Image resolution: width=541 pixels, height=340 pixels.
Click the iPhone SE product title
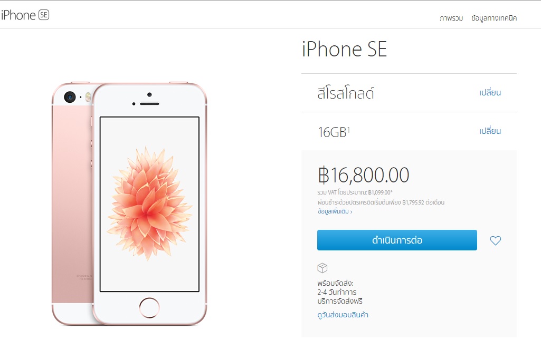pyautogui.click(x=344, y=49)
